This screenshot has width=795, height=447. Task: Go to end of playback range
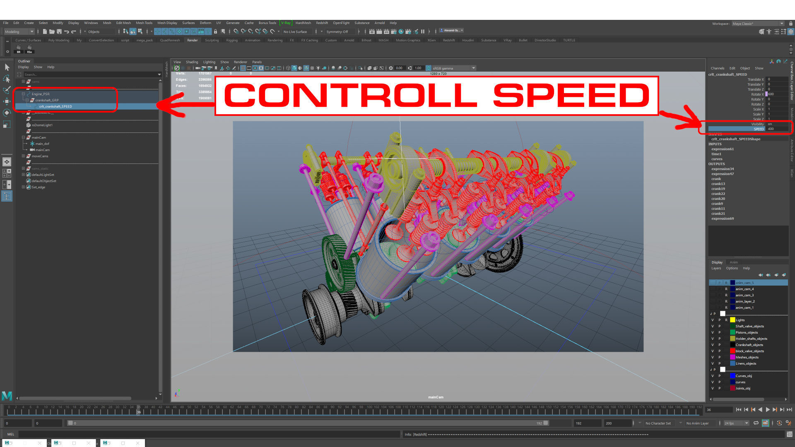pos(789,410)
